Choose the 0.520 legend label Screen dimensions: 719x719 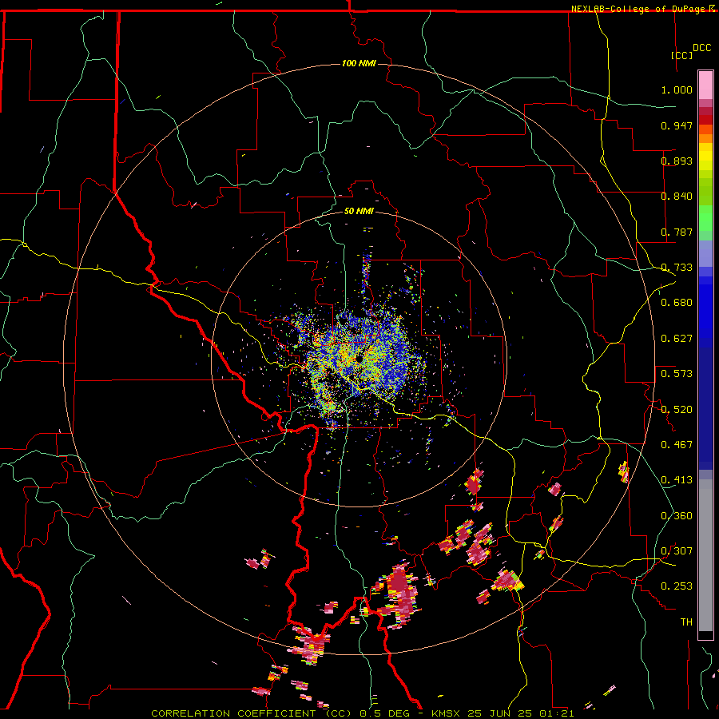(x=677, y=410)
